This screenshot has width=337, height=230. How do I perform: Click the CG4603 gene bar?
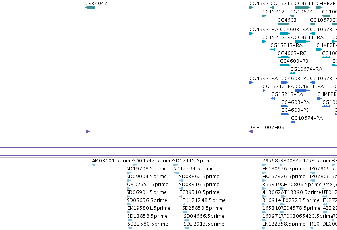[284, 24]
